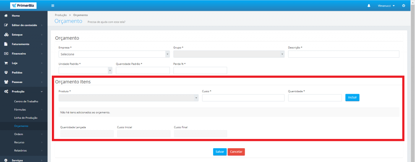Click the Custo Inicial field
The image size is (415, 162).
tap(144, 134)
